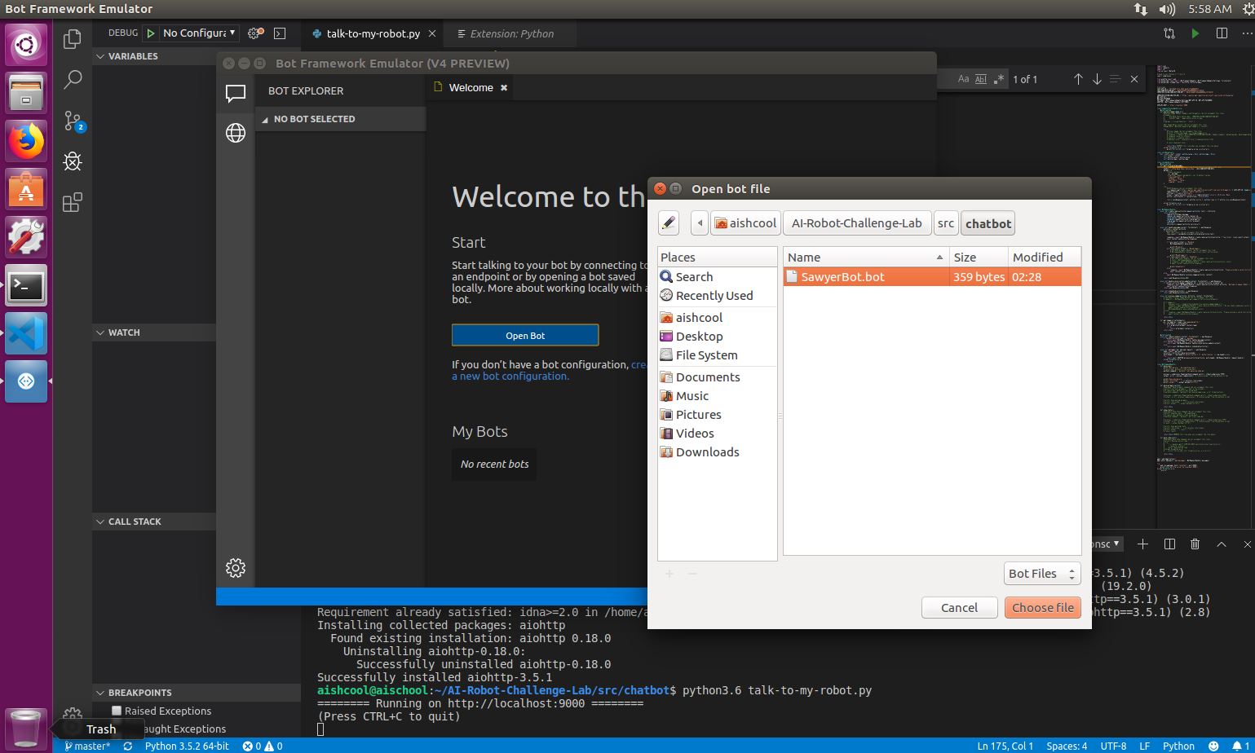Open terminal selector dropdown in panel
This screenshot has height=753, width=1255.
coord(1107,544)
